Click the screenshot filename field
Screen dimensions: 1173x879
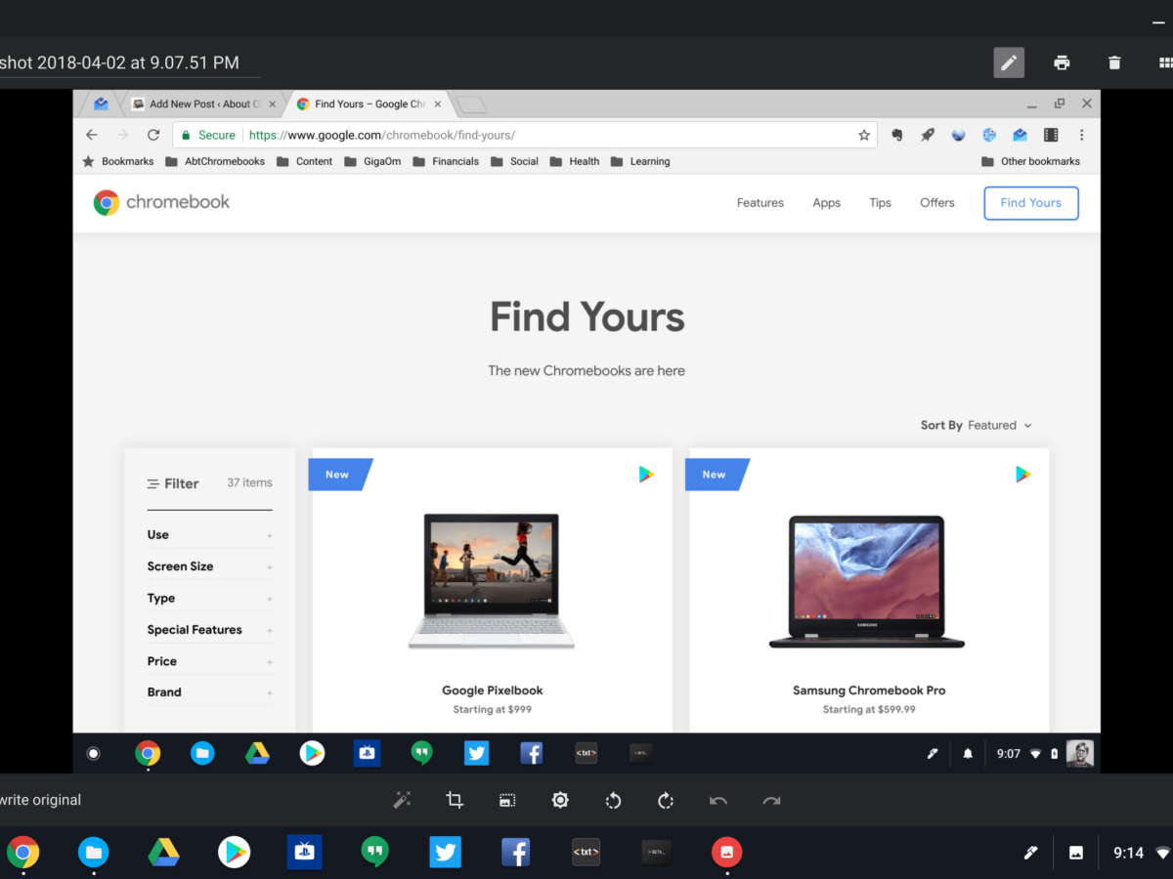127,63
